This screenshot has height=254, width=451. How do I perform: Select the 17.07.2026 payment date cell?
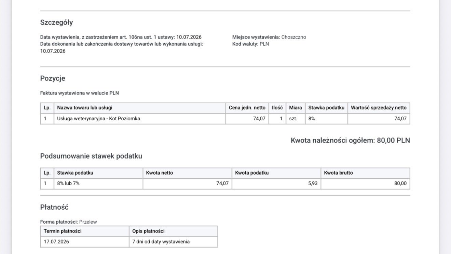point(85,242)
